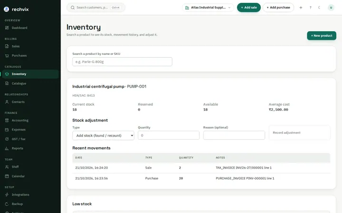Screen dimensions: 342x213
Task: Click the PUMP-001 SKU text
Action: click(136, 87)
